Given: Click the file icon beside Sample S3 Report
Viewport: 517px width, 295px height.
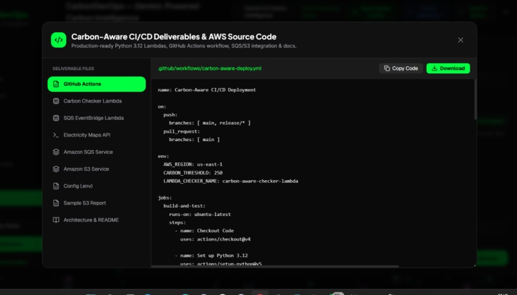Looking at the screenshot, I should click(x=56, y=203).
